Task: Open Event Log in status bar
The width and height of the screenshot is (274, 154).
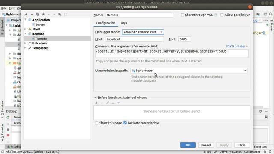Action: [x=260, y=147]
